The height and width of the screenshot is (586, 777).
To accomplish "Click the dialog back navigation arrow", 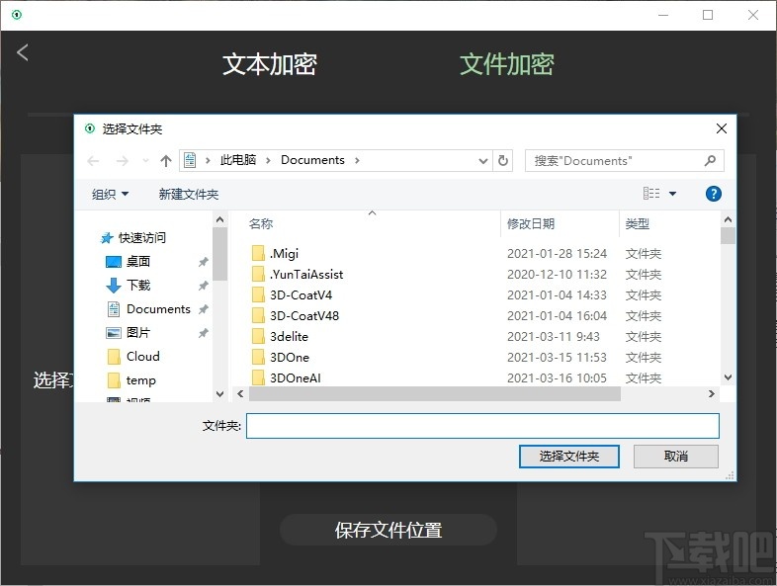I will (x=93, y=160).
